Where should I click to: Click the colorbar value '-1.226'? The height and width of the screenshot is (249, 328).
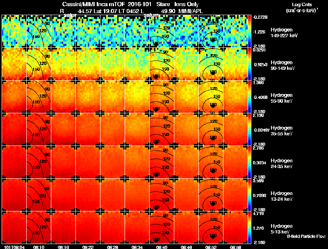click(259, 32)
